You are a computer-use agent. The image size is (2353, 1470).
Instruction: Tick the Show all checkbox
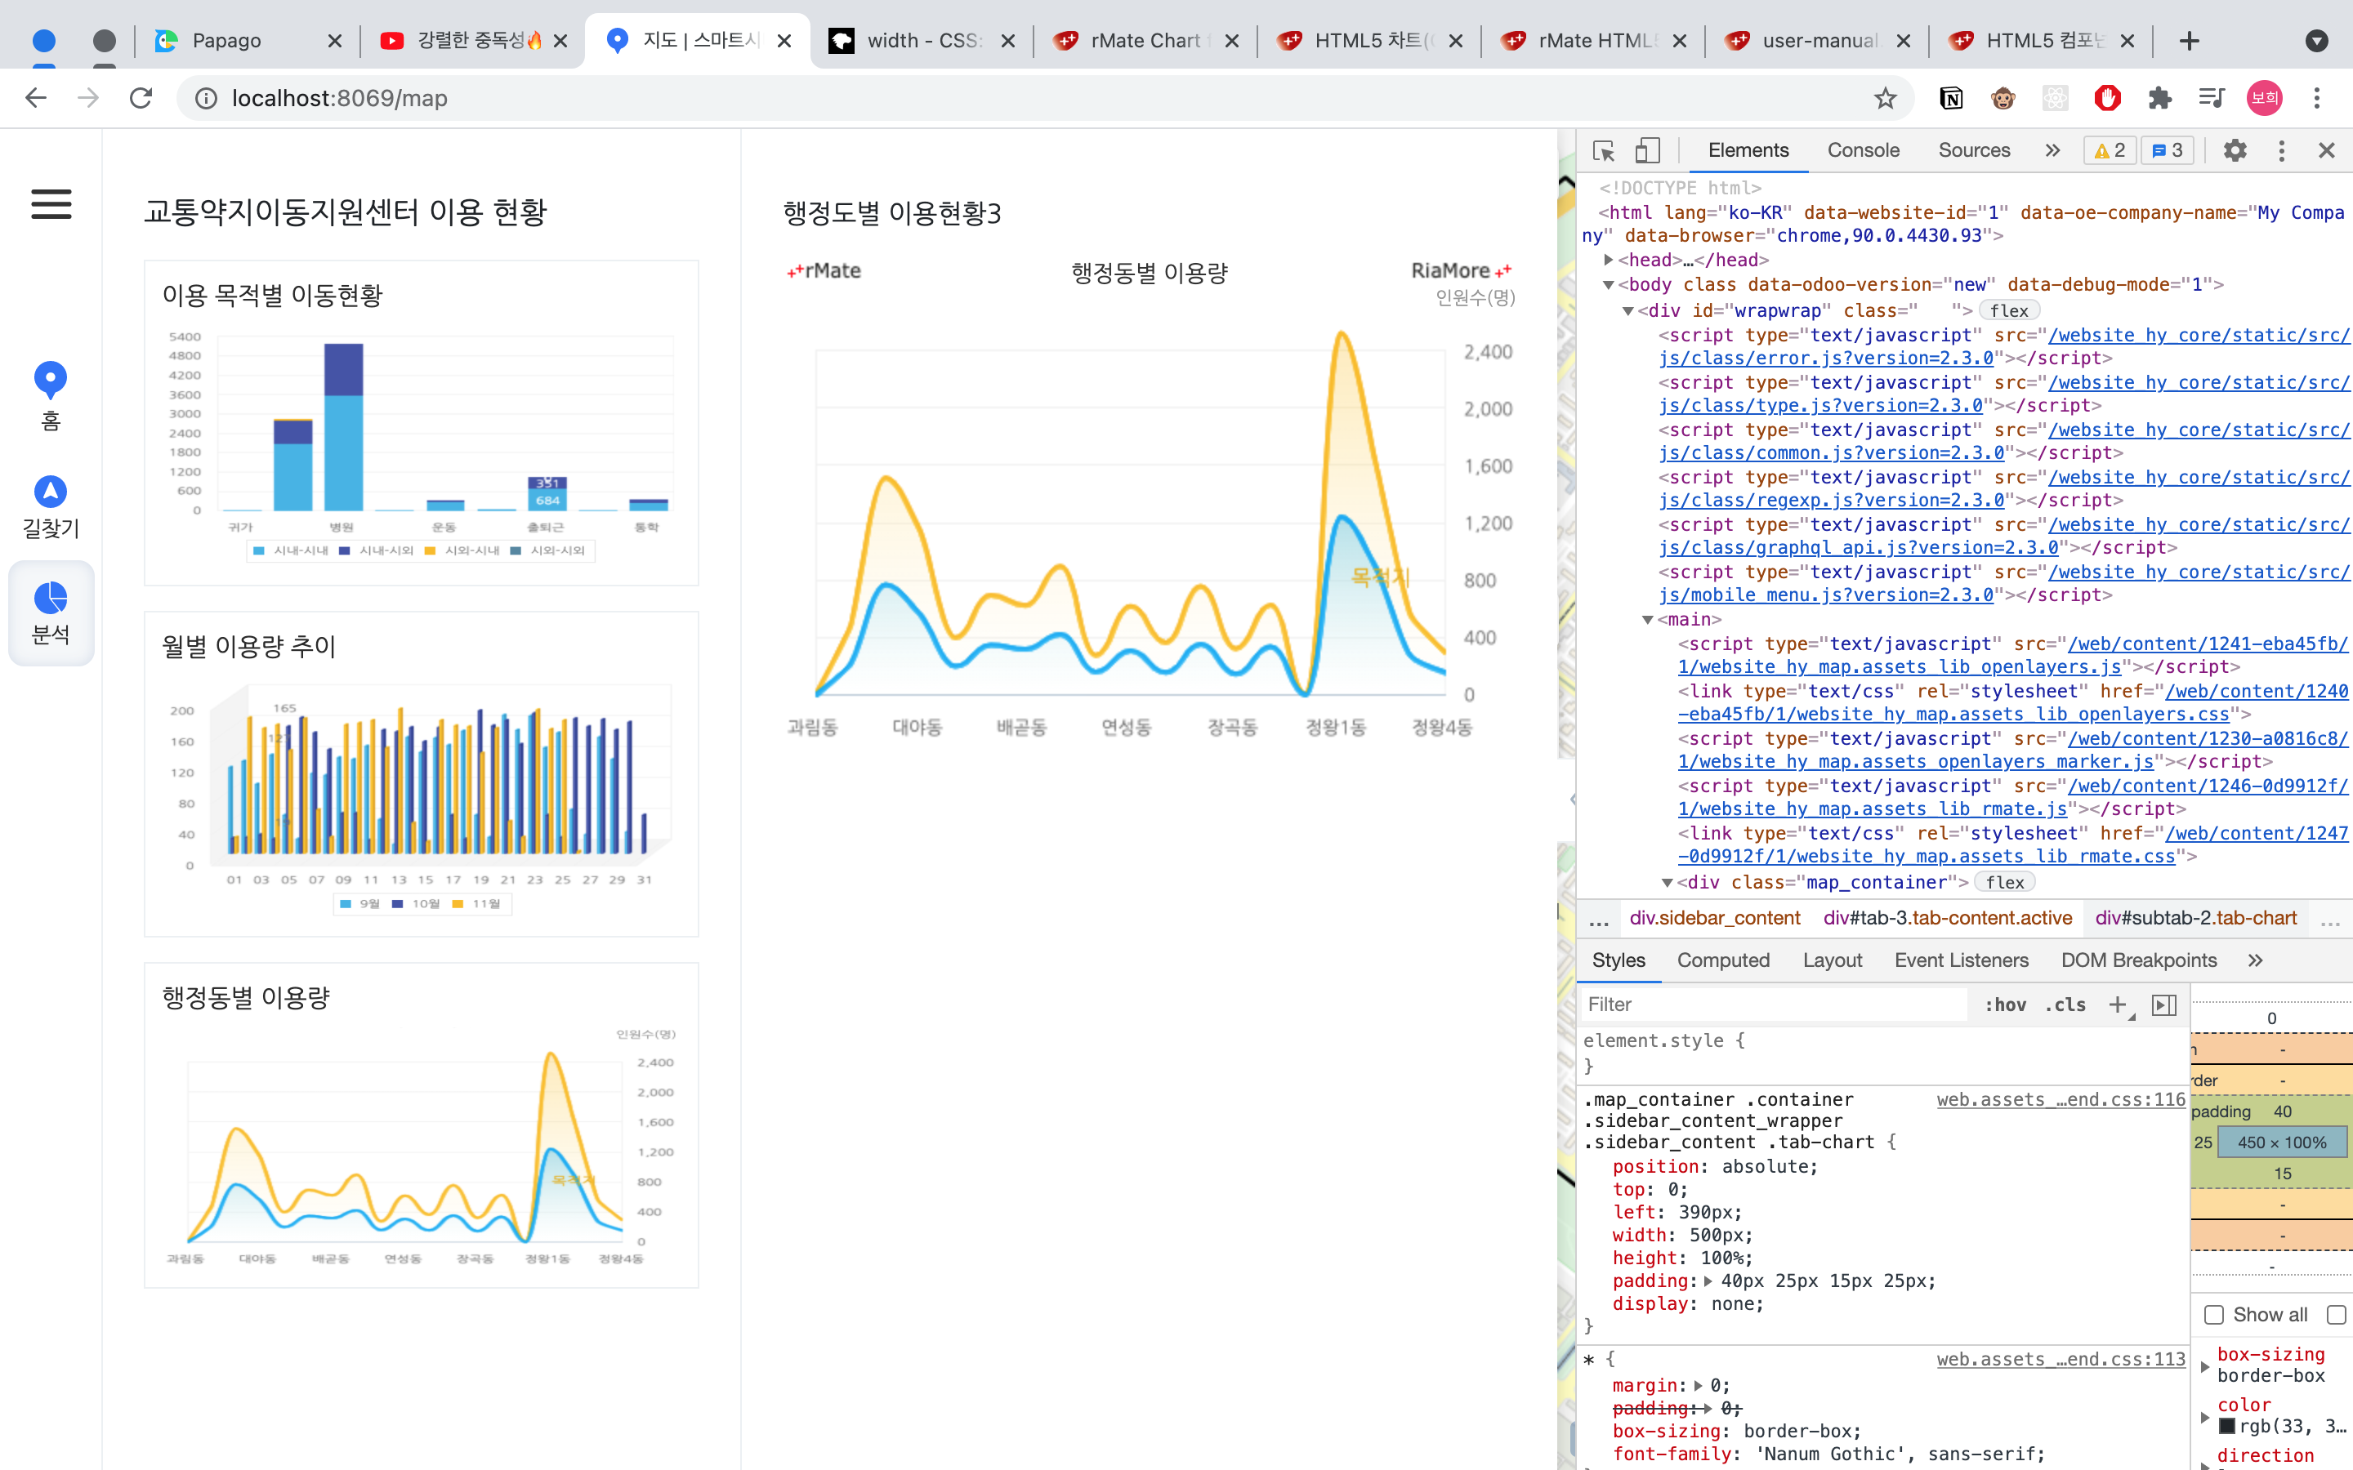[x=2214, y=1315]
